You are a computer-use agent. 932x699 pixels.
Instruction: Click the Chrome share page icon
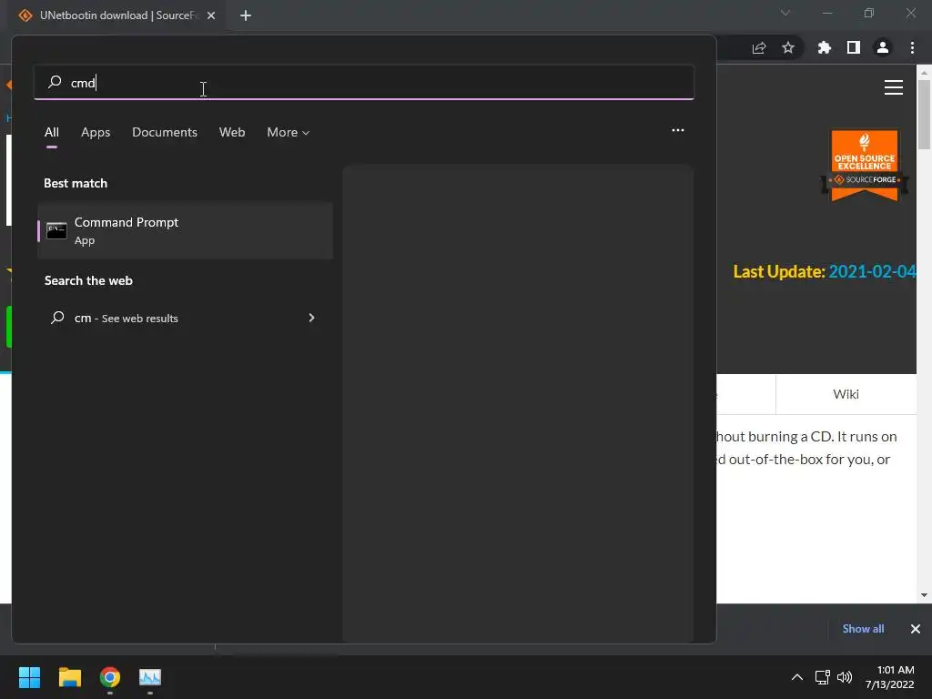[x=759, y=47]
